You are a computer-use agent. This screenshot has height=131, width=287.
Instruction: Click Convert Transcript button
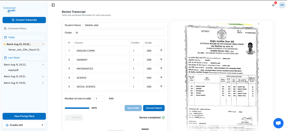pyautogui.click(x=24, y=20)
